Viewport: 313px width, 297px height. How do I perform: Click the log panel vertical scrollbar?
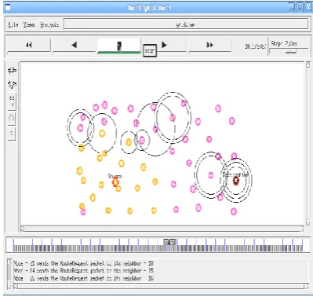coord(10,273)
